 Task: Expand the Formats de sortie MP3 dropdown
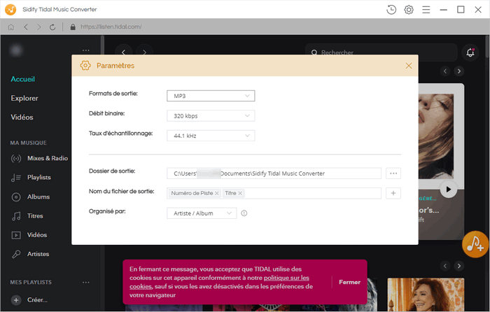(211, 96)
